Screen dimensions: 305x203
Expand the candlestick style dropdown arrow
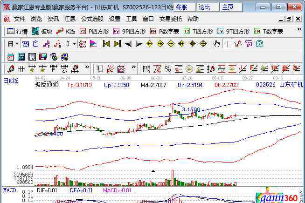(x=74, y=44)
